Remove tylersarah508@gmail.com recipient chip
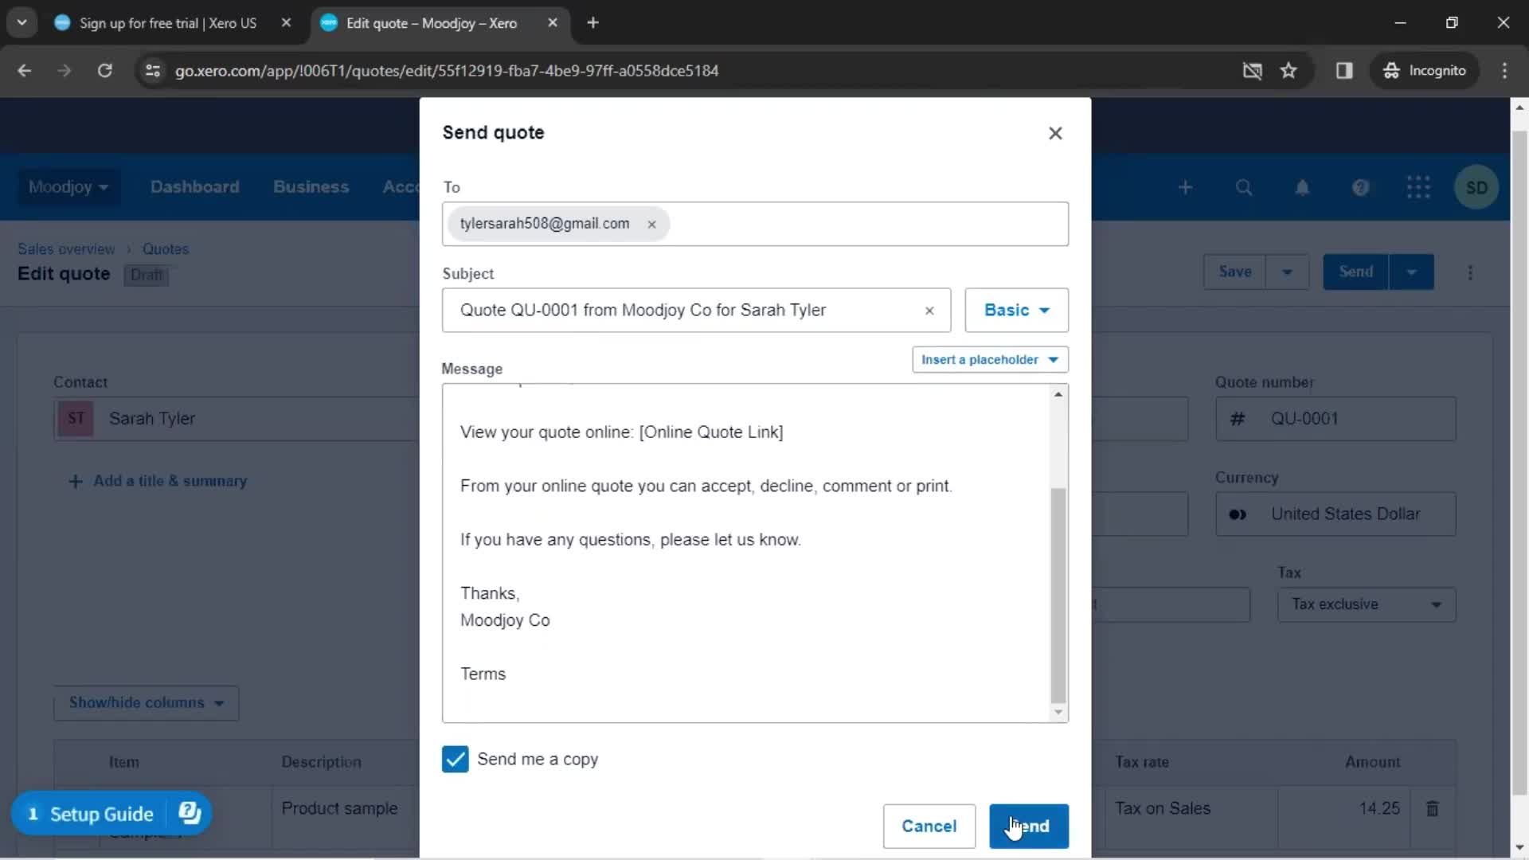Image resolution: width=1529 pixels, height=860 pixels. (651, 225)
